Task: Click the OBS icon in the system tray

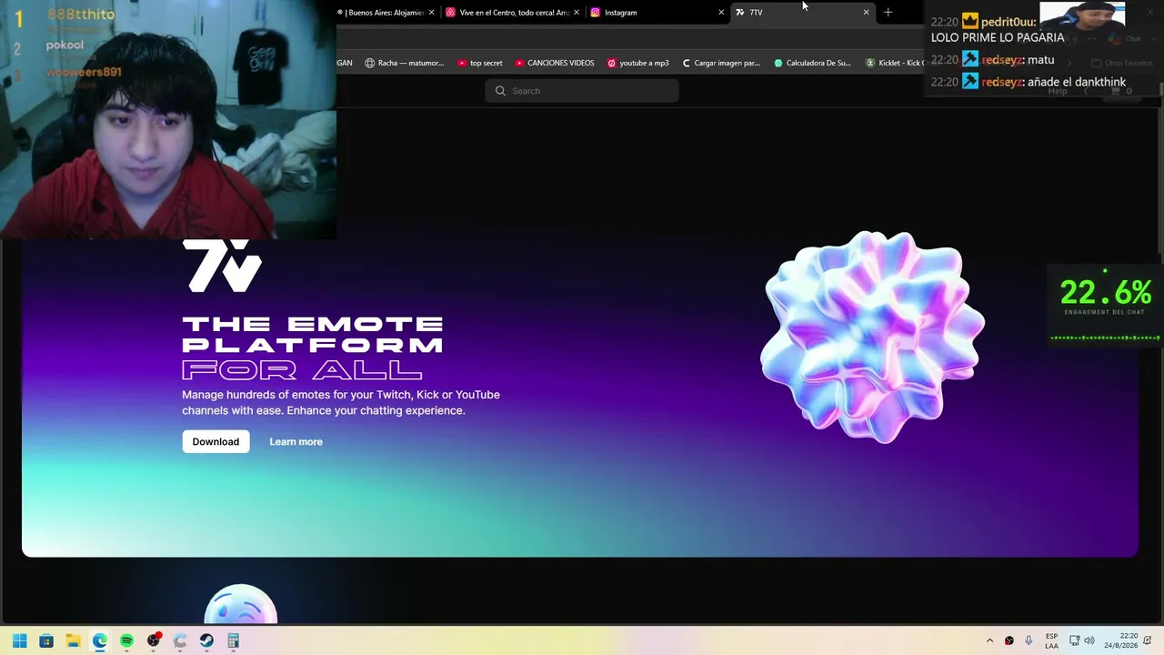Action: click(x=1009, y=641)
